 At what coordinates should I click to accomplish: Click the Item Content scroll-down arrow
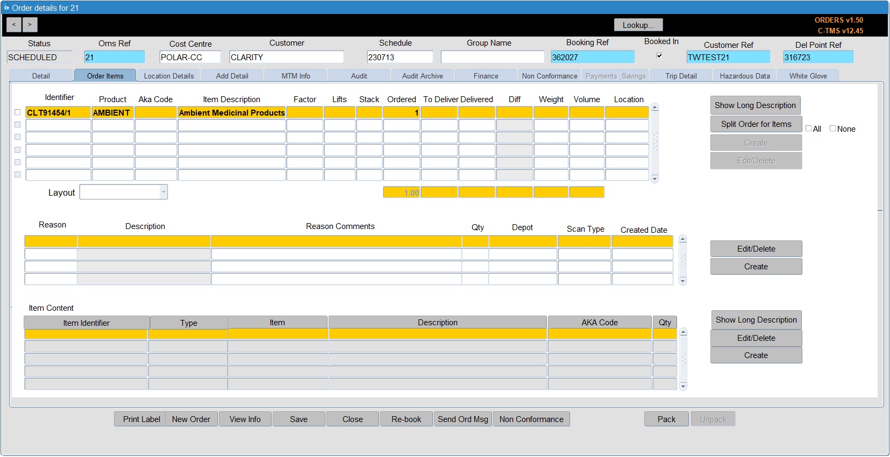683,386
